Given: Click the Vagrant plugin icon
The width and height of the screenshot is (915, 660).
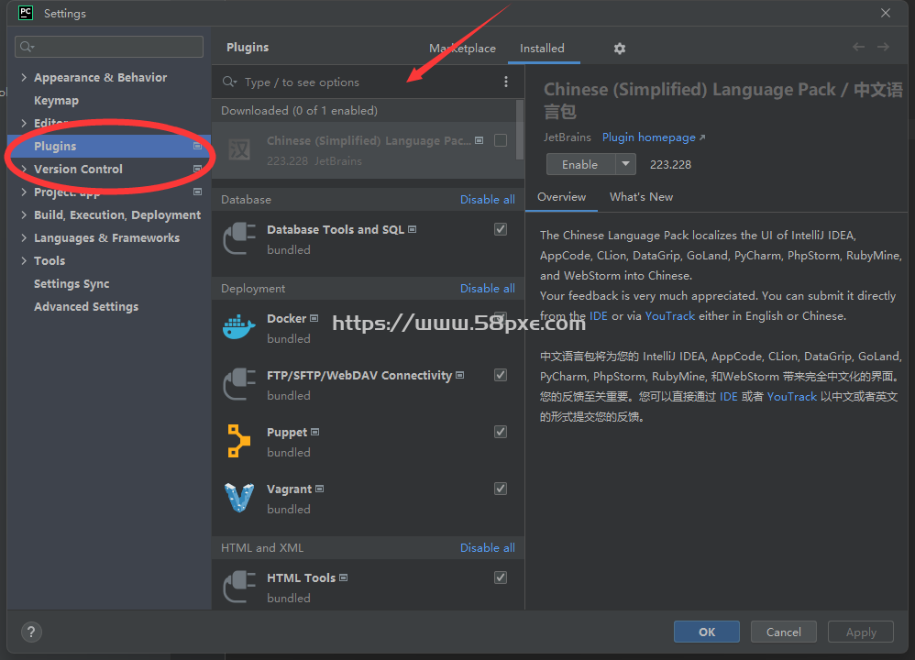Looking at the screenshot, I should tap(239, 498).
